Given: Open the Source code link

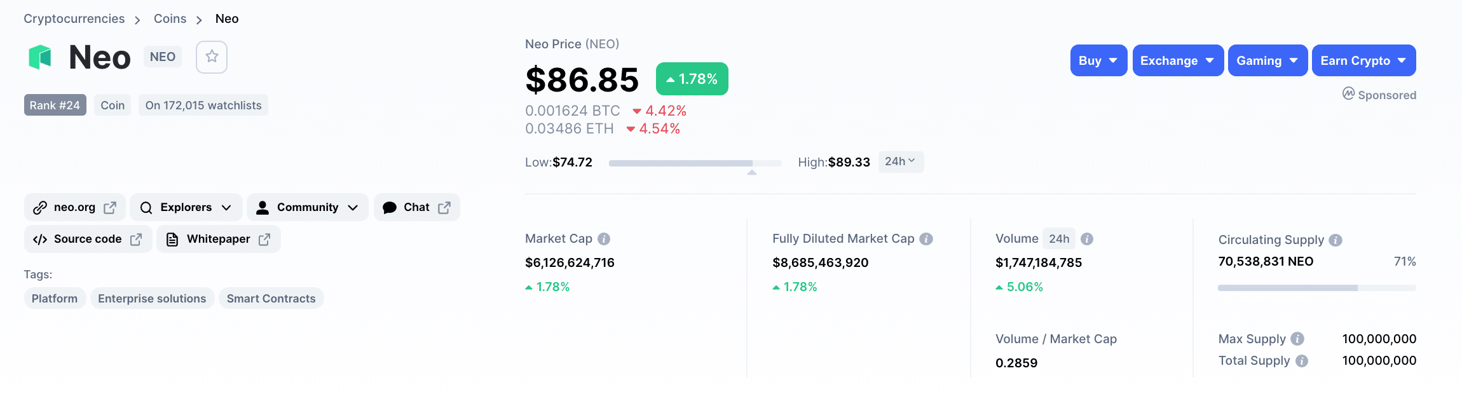Looking at the screenshot, I should click(88, 239).
